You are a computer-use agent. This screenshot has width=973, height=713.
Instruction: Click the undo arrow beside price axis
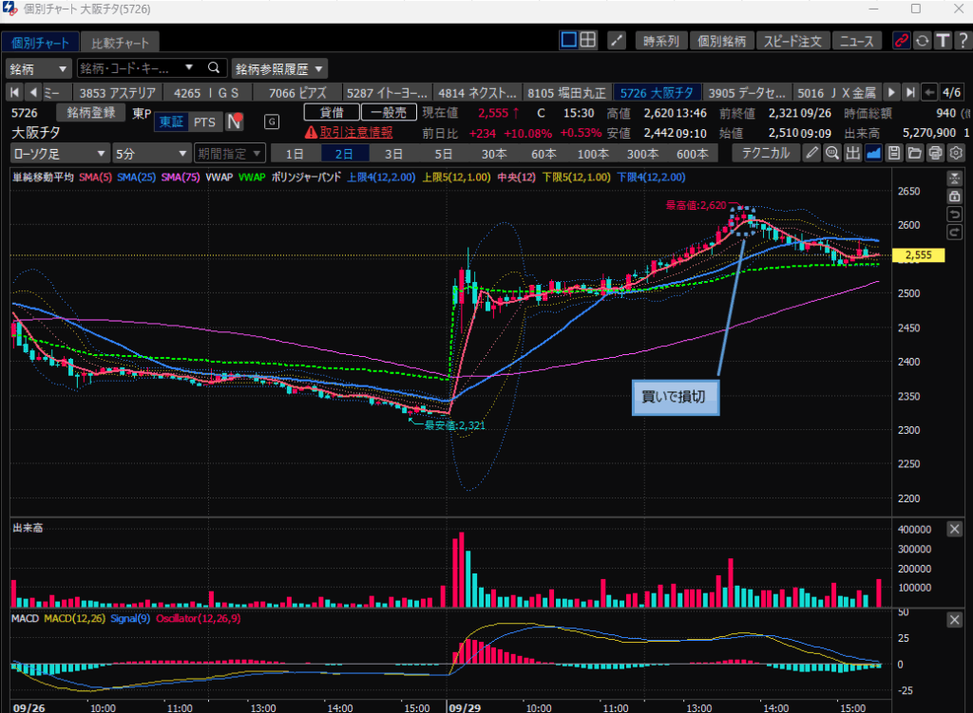[x=954, y=214]
